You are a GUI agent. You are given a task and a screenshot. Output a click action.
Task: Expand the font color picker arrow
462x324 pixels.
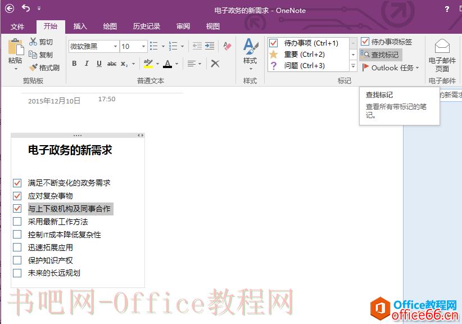point(177,64)
